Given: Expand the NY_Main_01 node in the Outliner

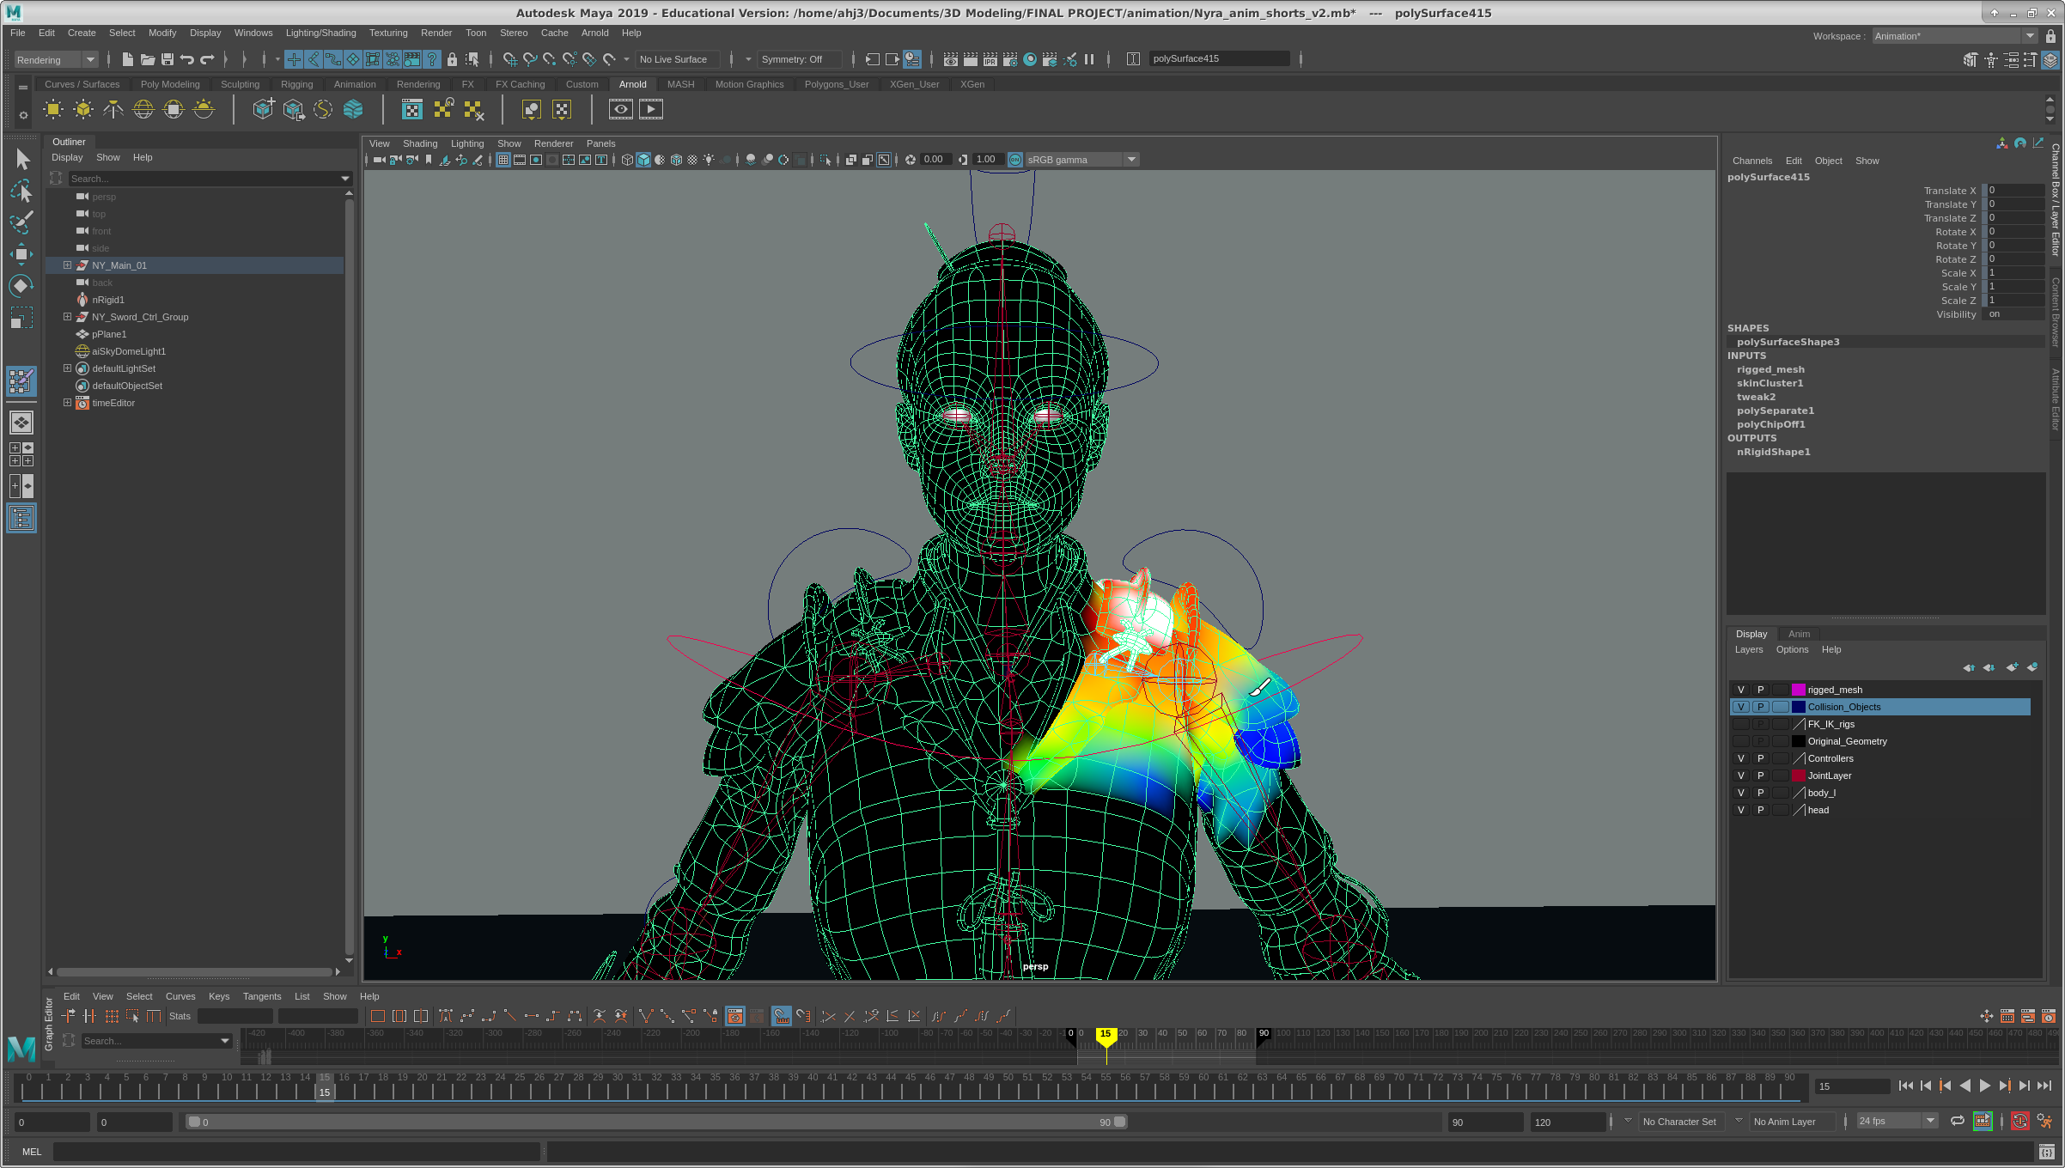Looking at the screenshot, I should 67,265.
